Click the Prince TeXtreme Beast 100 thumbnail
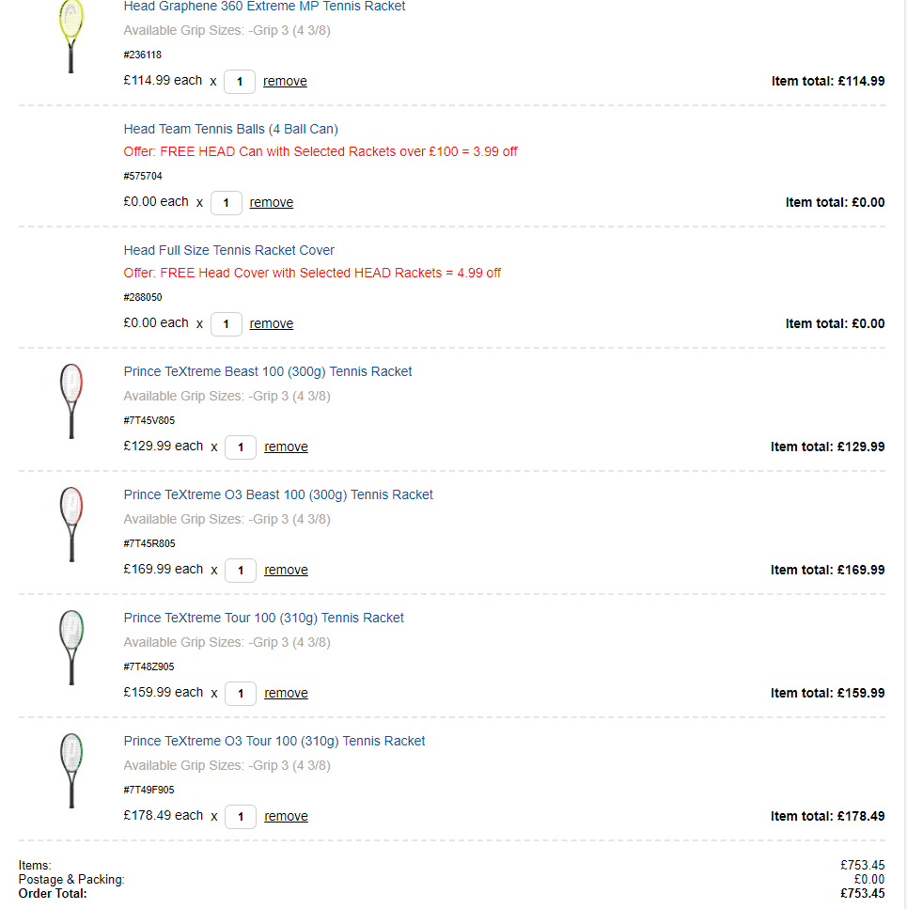907x909 pixels. [70, 401]
